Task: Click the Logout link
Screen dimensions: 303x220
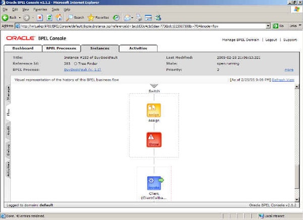Action: coord(271,39)
